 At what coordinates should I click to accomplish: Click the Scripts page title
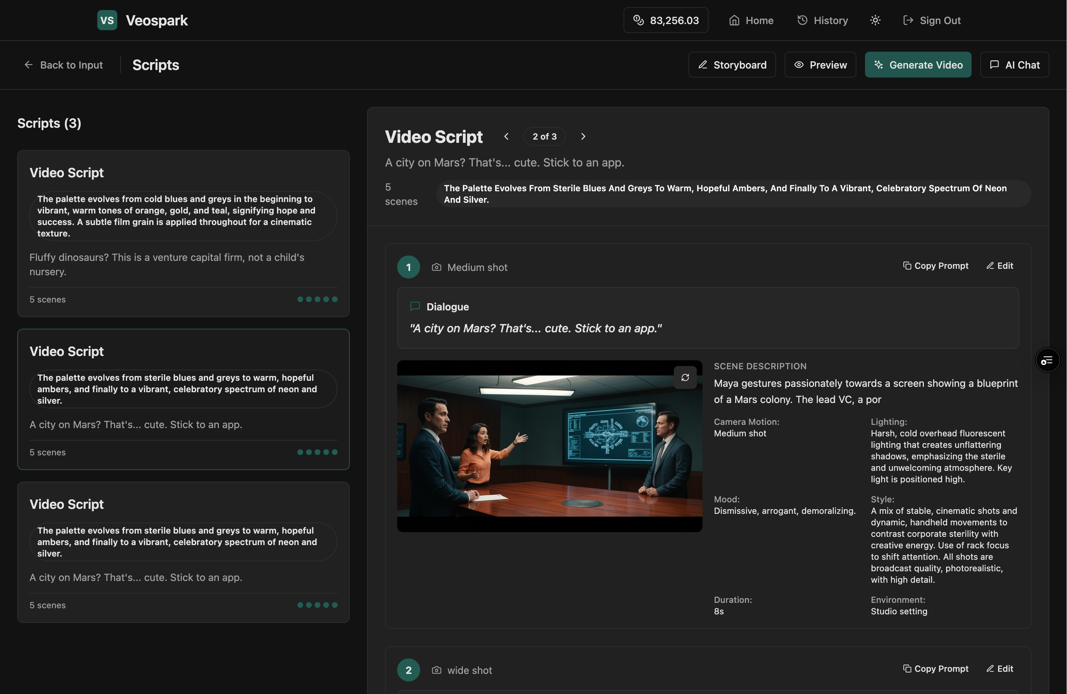[x=156, y=65]
